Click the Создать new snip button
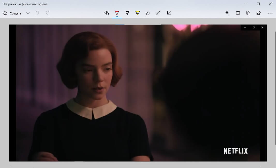Viewport: 276px width, 168px height. [x=12, y=13]
